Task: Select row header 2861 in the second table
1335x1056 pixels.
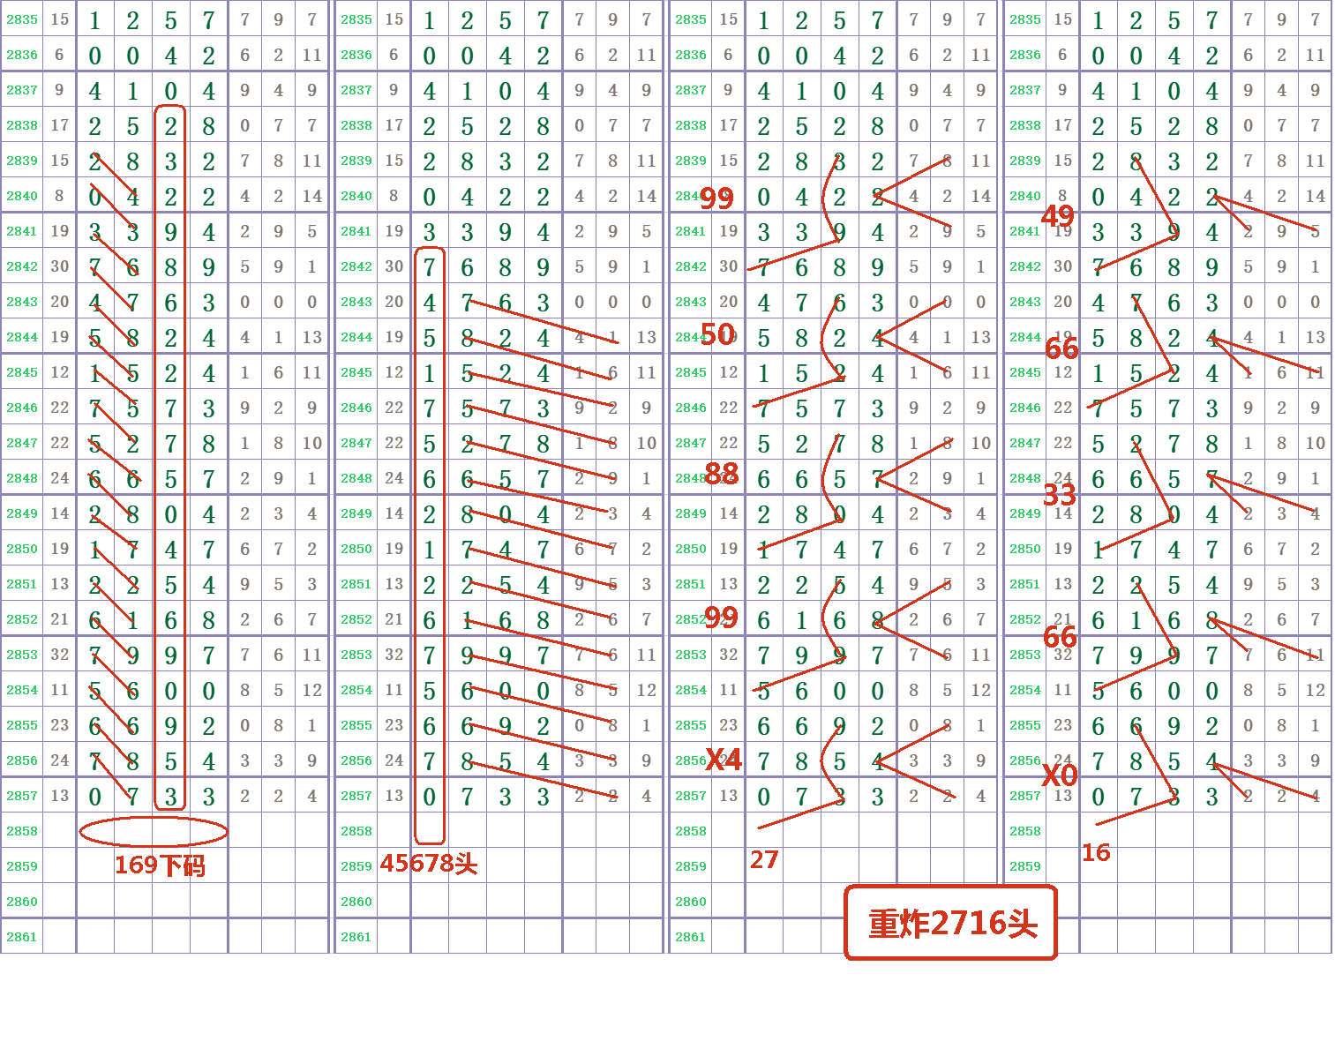Action: click(x=354, y=936)
